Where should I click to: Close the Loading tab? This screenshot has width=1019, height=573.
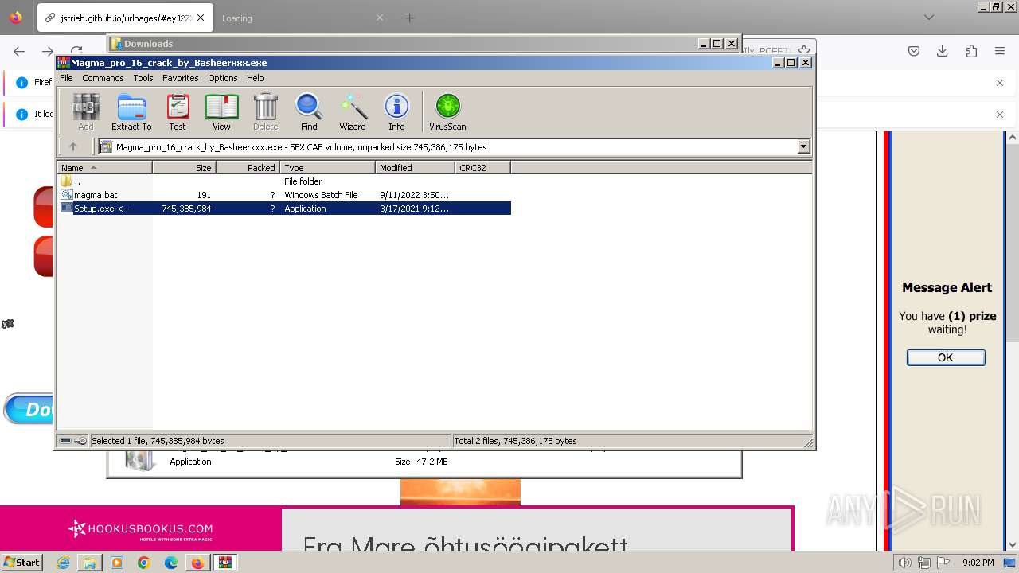click(x=380, y=18)
